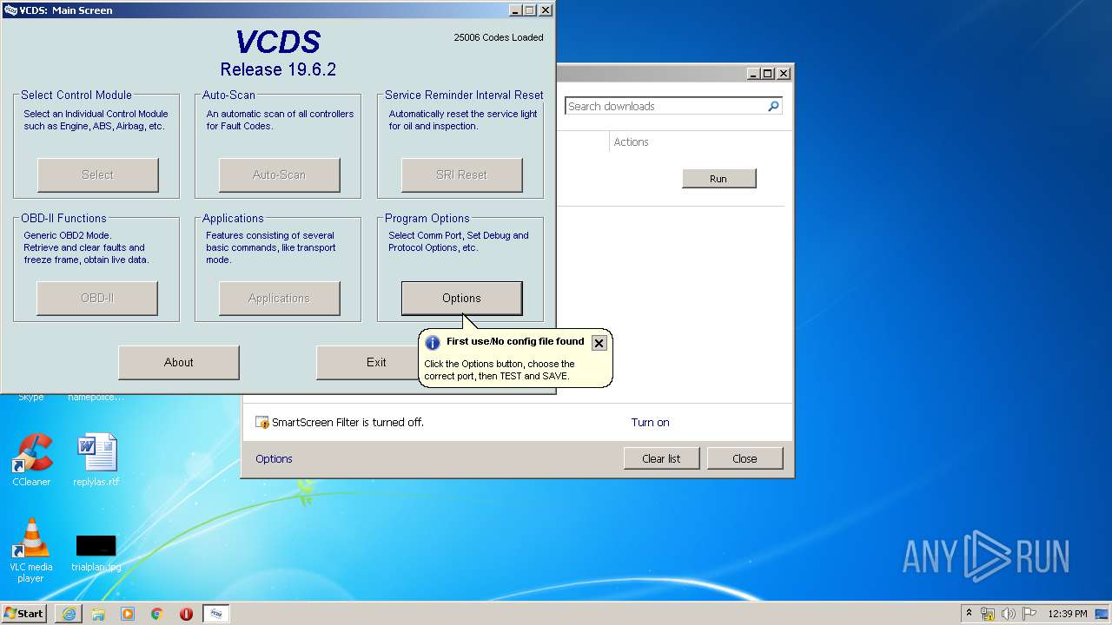This screenshot has width=1112, height=625.
Task: Click the volume speaker tray icon
Action: [1009, 614]
